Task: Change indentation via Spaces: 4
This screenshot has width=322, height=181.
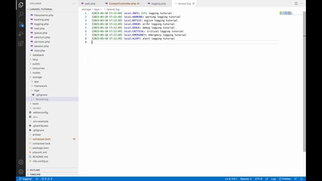Action: (x=246, y=179)
